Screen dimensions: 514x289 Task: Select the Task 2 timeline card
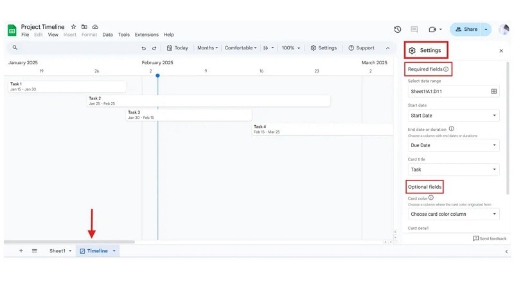click(208, 101)
